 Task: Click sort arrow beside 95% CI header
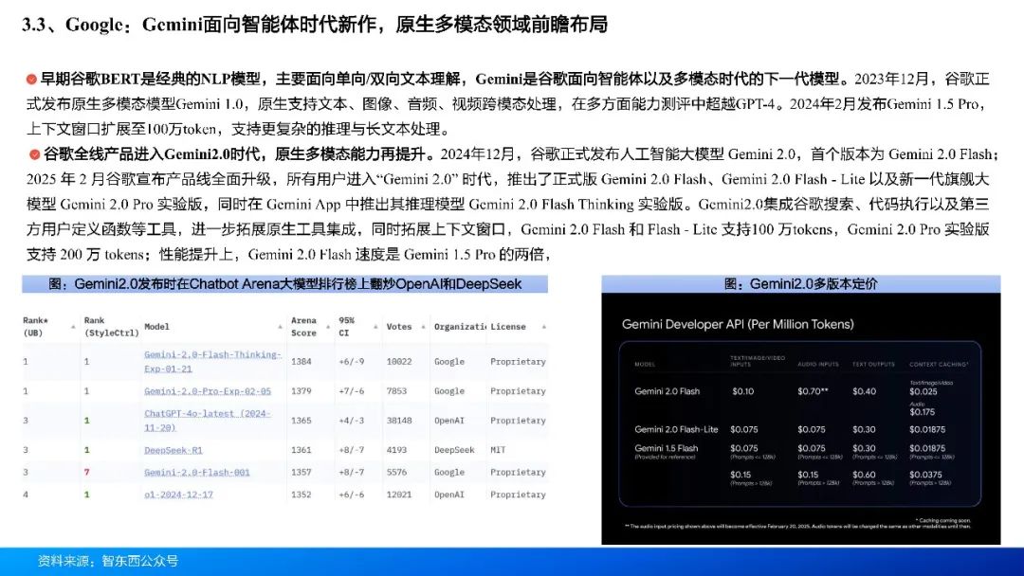pos(375,327)
